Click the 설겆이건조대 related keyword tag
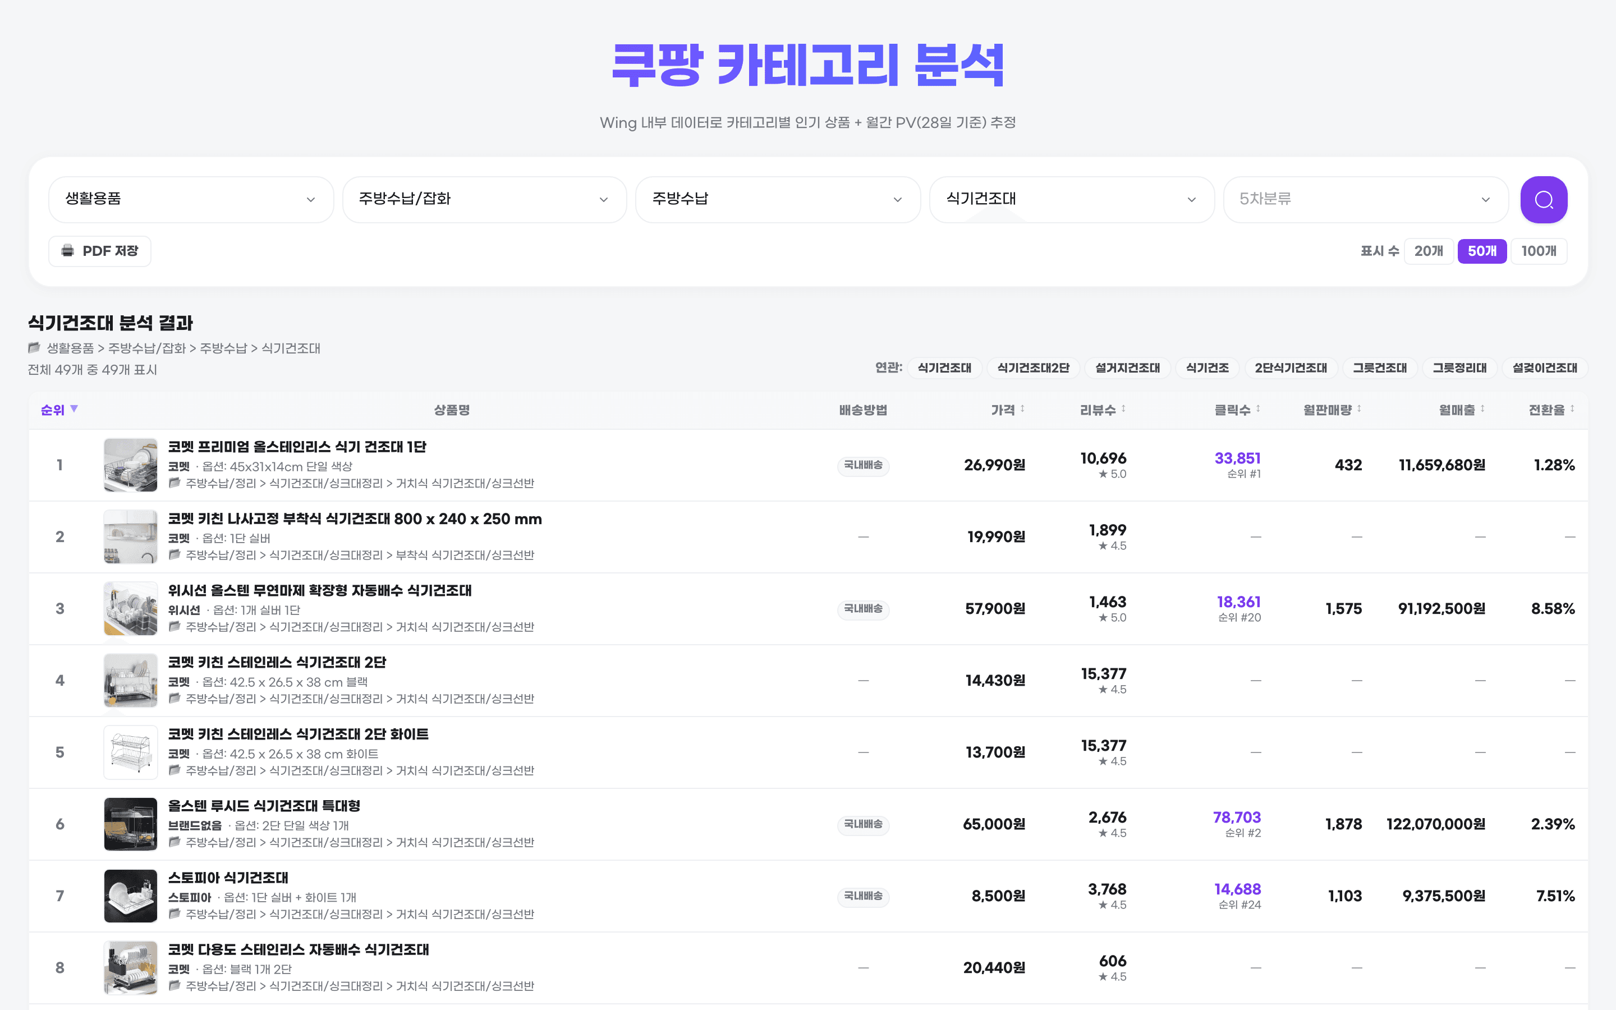The height and width of the screenshot is (1010, 1616). [x=1545, y=368]
